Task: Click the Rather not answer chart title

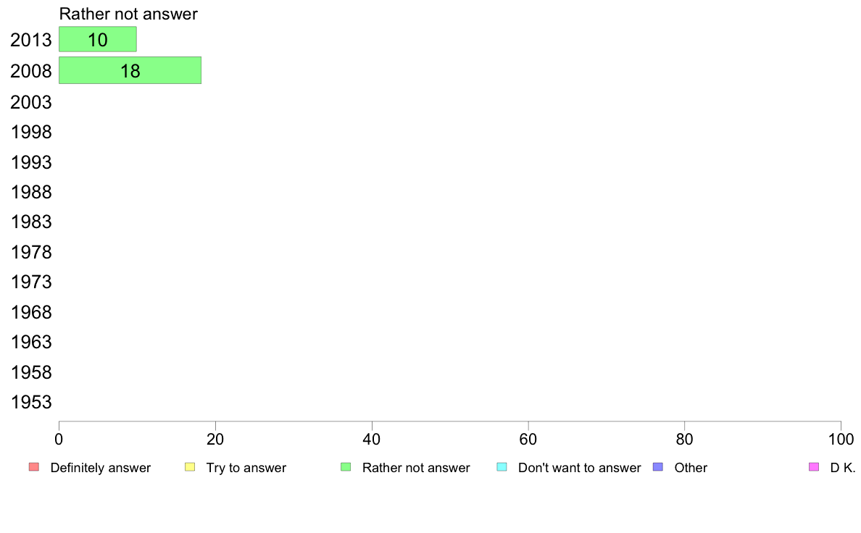Action: click(128, 14)
